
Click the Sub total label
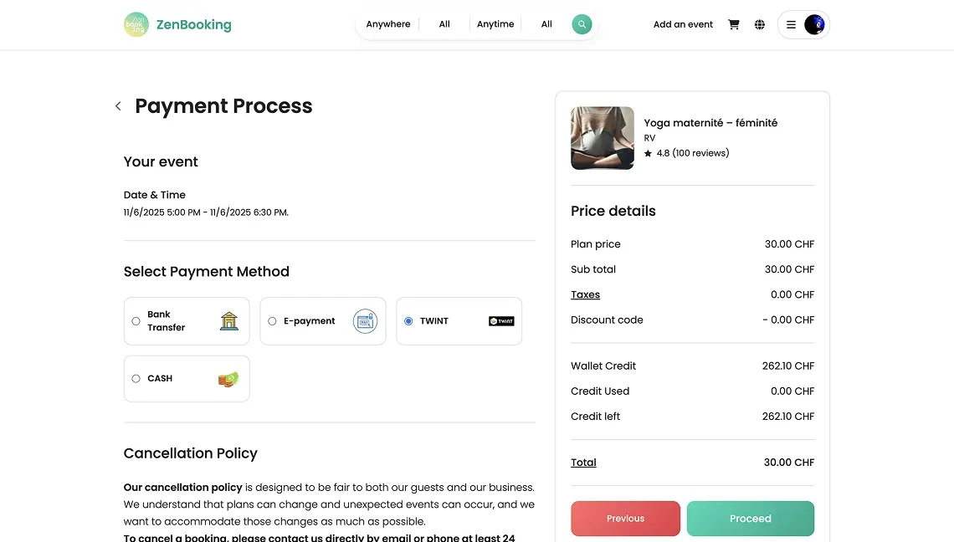[x=593, y=269]
